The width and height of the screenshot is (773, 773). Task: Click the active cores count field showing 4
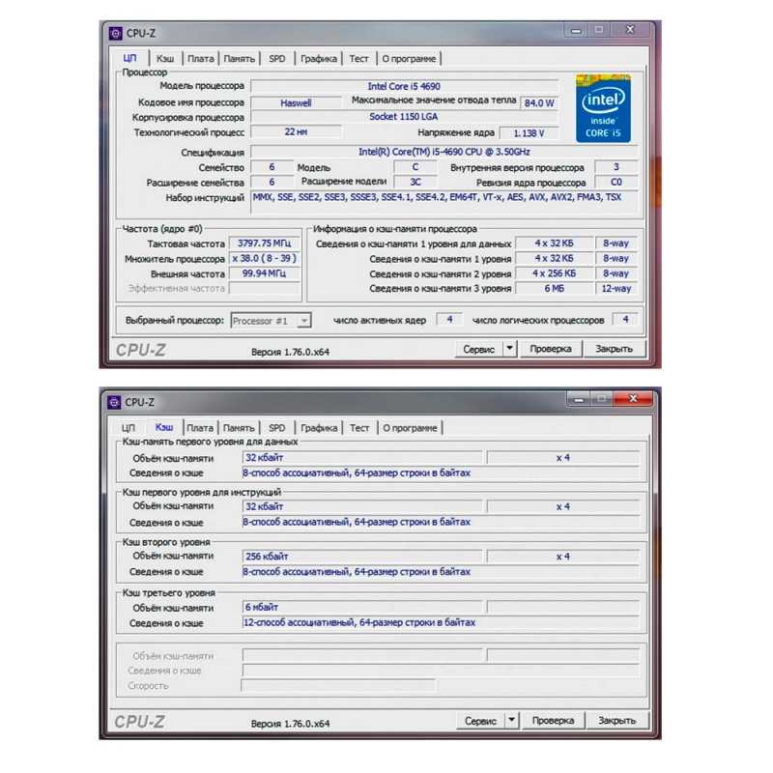coord(449,320)
